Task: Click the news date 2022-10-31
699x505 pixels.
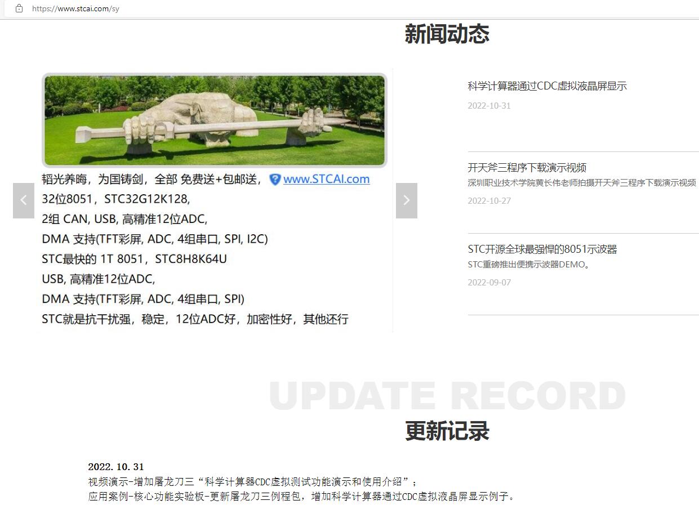Action: coord(489,106)
